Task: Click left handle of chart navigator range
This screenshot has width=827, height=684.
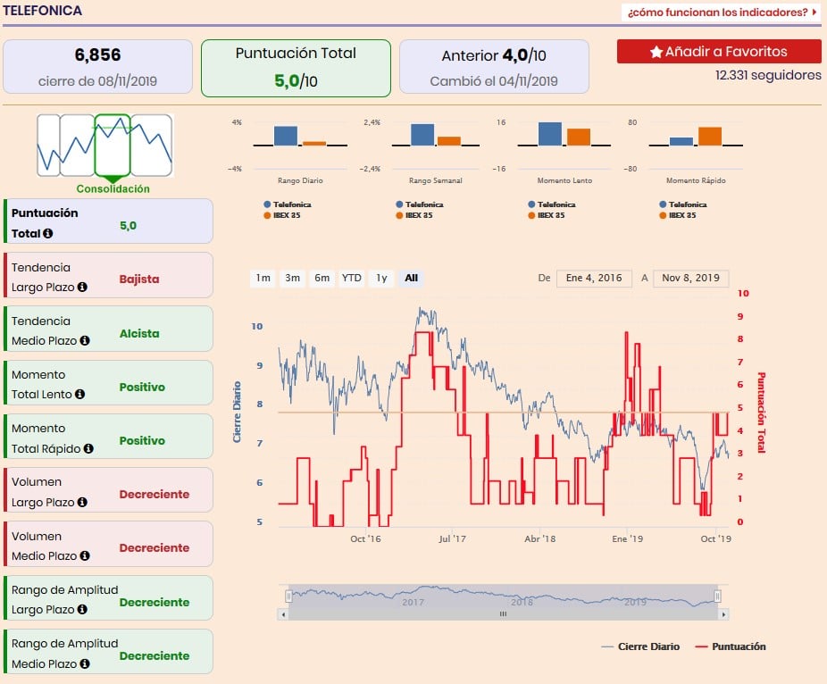Action: (x=288, y=596)
